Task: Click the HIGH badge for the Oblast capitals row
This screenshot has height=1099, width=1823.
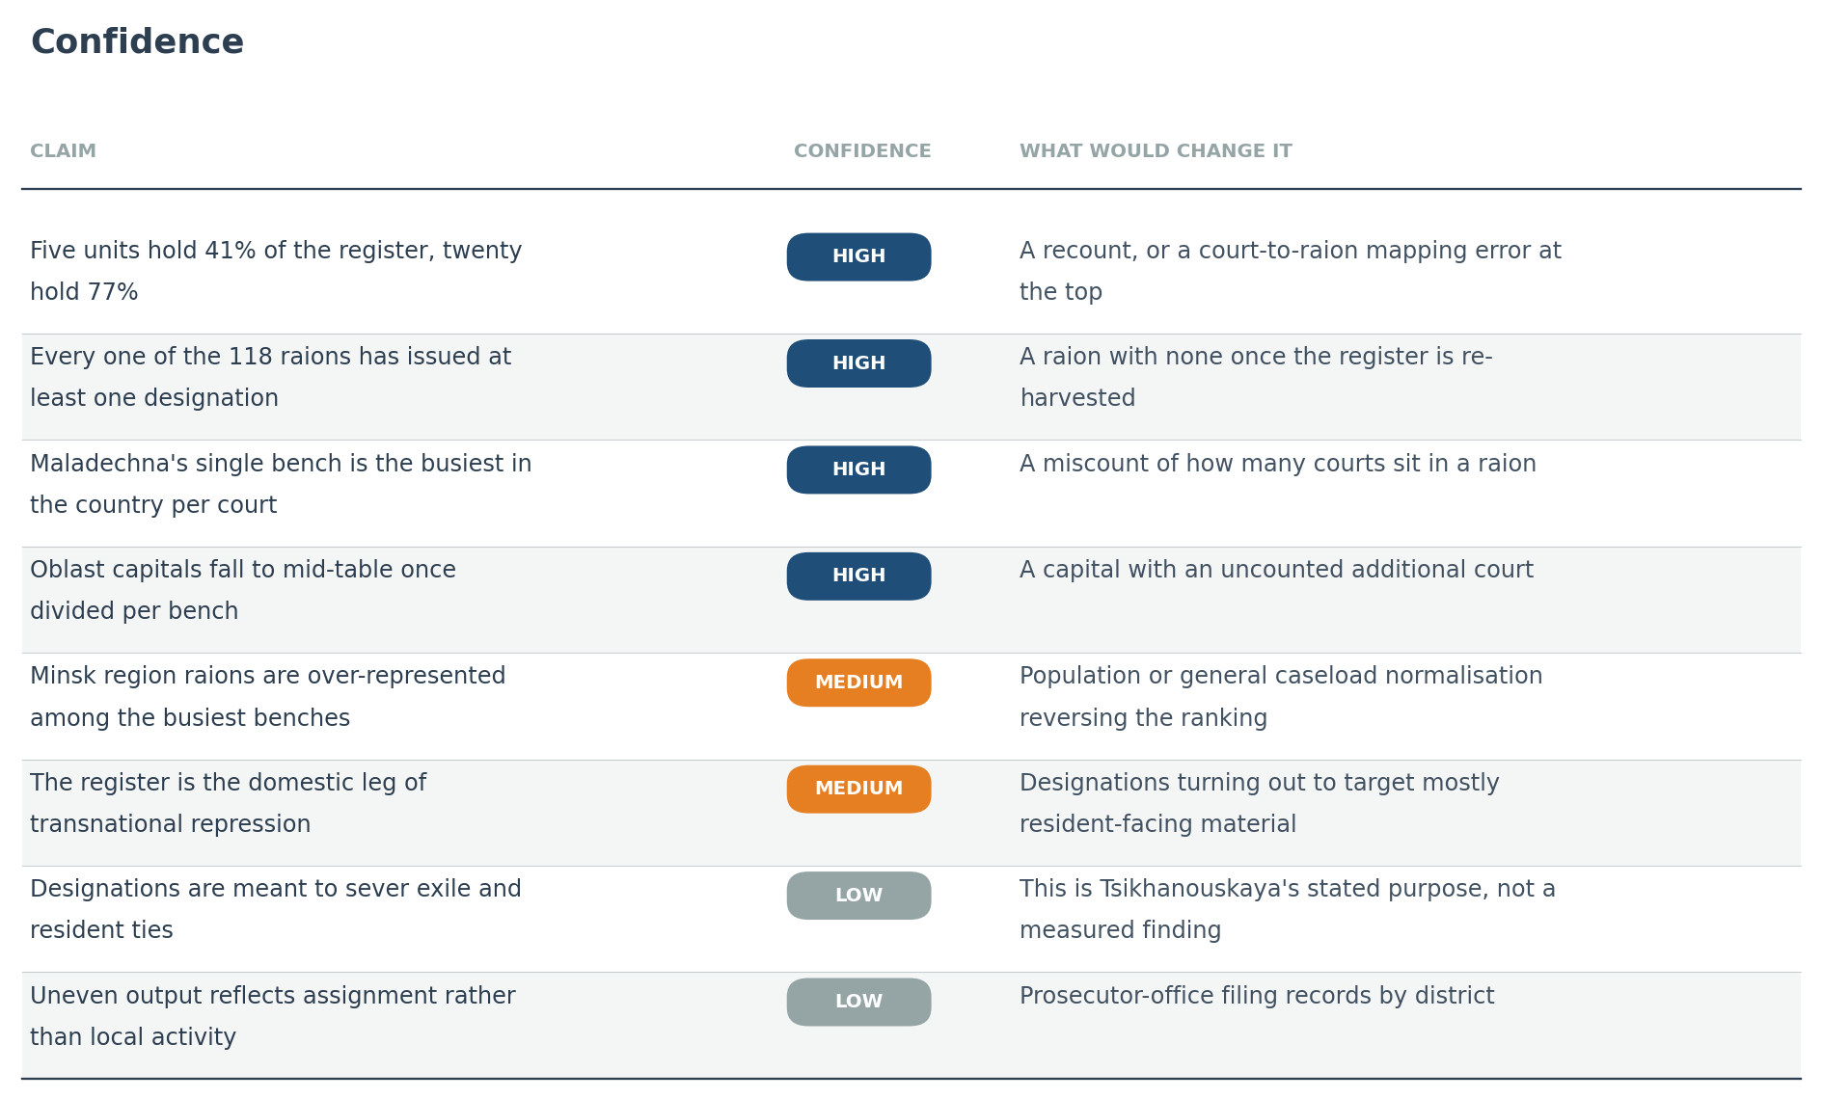Action: pos(858,576)
